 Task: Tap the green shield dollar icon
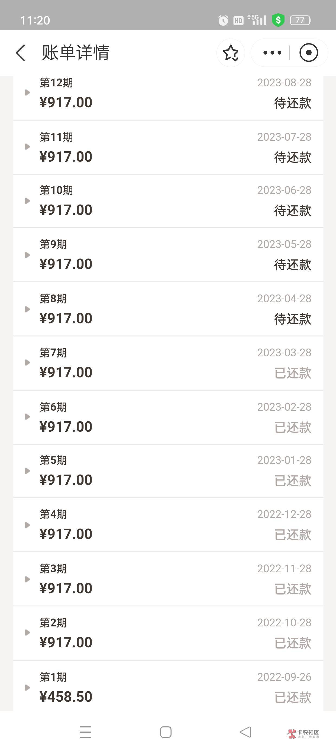point(278,20)
